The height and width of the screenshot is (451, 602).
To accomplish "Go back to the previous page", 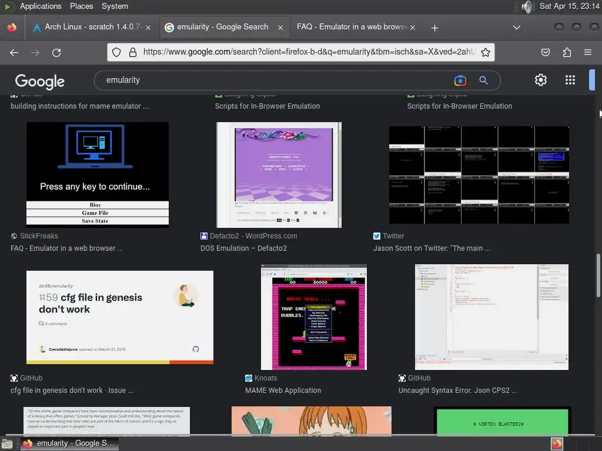I will coord(14,52).
